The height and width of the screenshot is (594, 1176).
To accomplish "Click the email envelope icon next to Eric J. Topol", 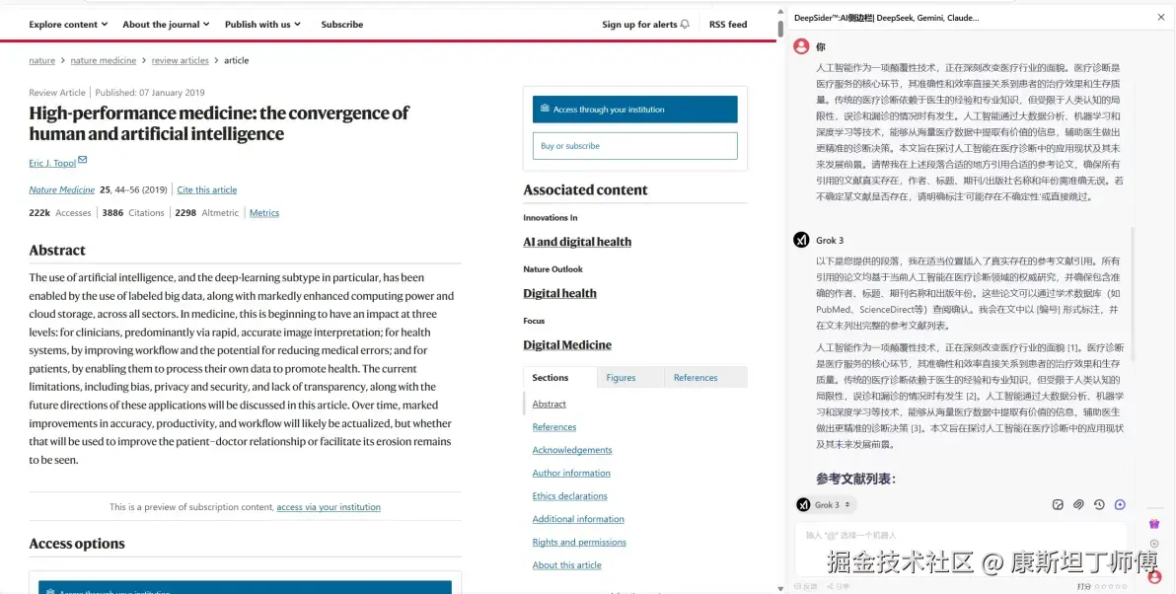I will (83, 160).
